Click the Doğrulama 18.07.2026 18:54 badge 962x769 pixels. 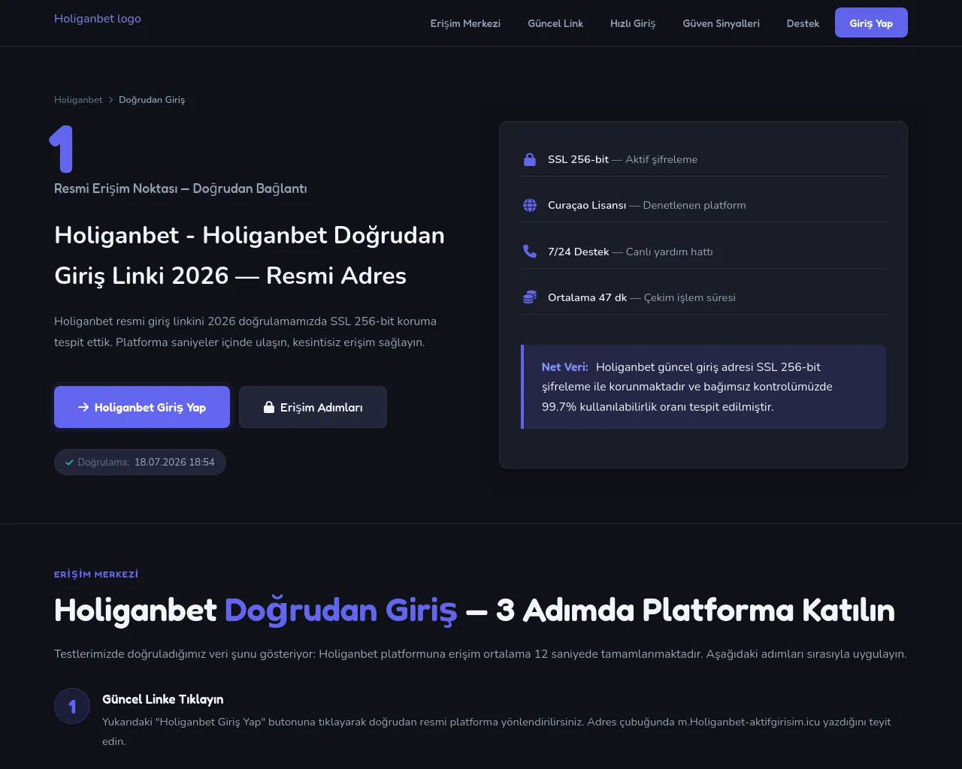click(x=140, y=463)
